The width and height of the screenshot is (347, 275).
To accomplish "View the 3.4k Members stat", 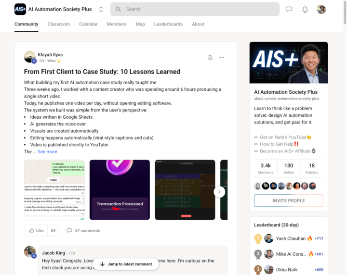I will [266, 168].
